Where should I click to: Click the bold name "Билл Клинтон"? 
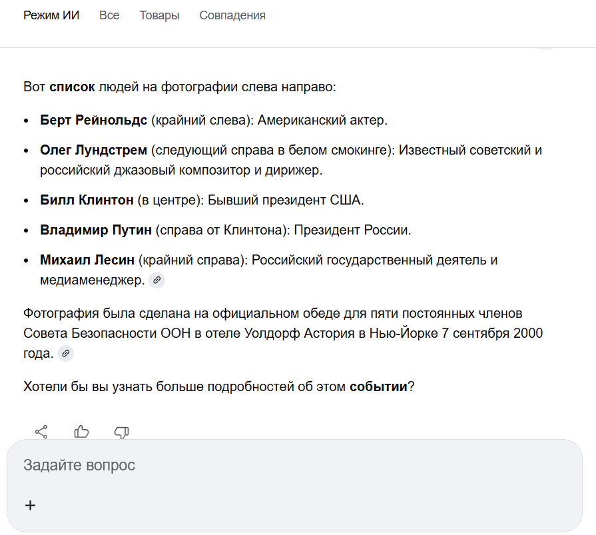point(86,200)
